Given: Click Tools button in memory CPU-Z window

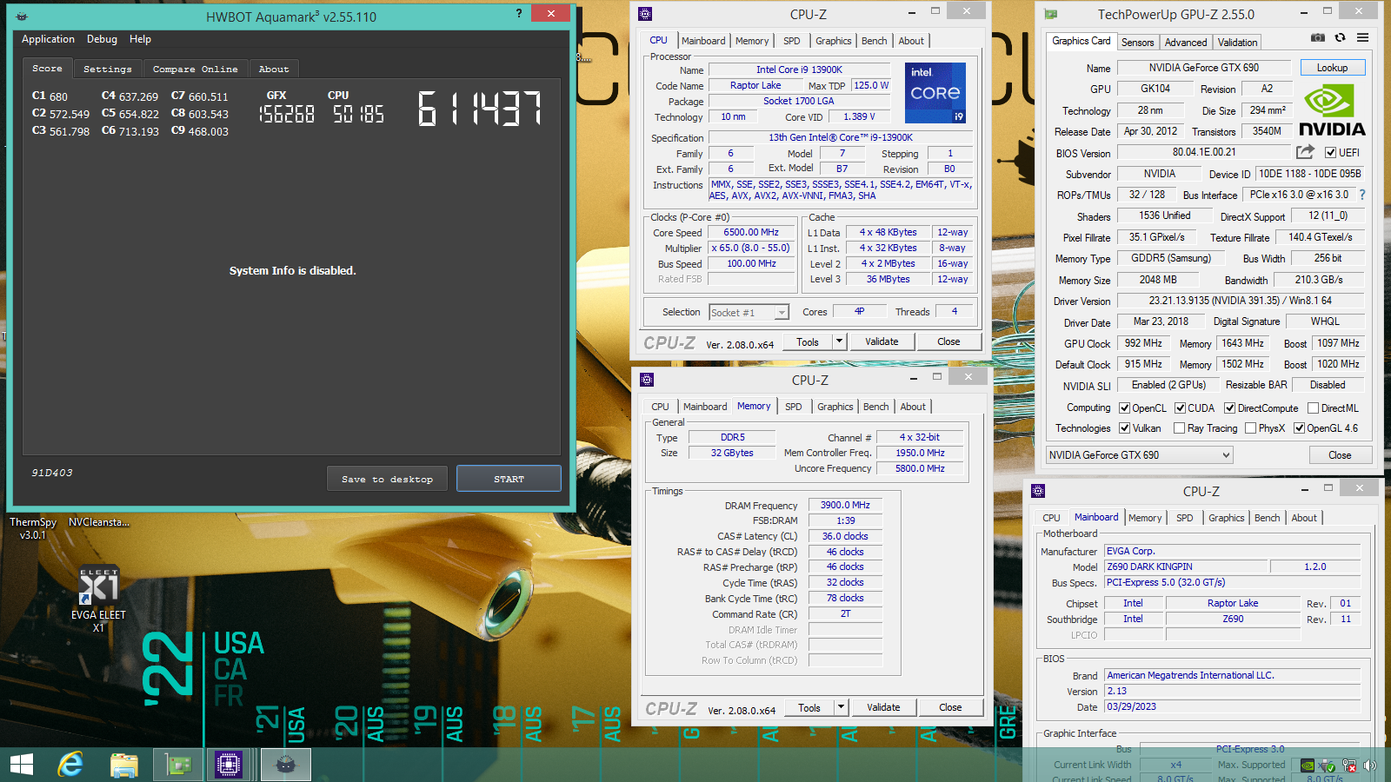Looking at the screenshot, I should pyautogui.click(x=809, y=707).
